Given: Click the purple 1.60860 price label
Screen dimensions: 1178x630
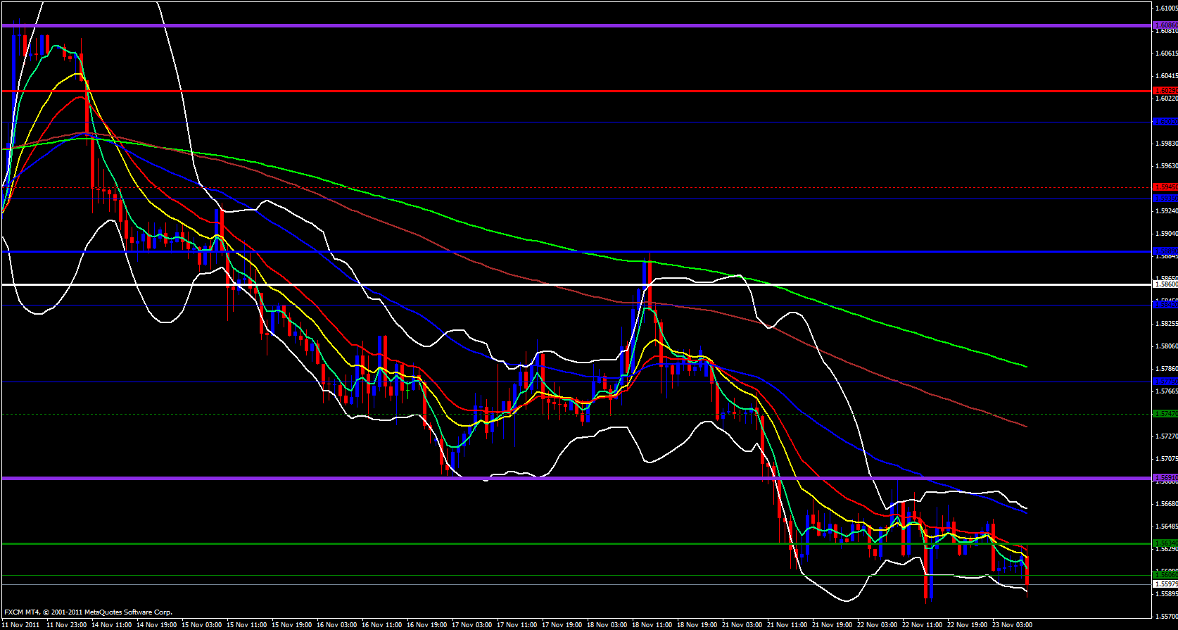Looking at the screenshot, I should pos(1165,25).
